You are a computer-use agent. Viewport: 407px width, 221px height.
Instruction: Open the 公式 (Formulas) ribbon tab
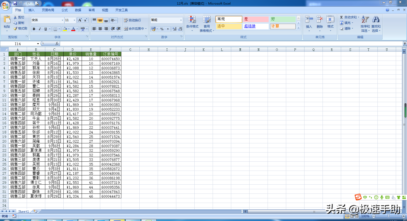[65, 10]
